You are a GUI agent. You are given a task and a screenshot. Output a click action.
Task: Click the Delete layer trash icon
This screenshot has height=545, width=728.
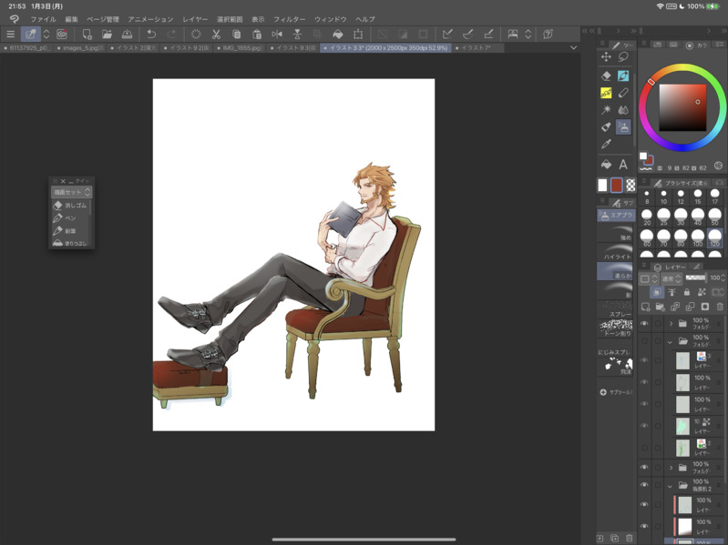coord(719,308)
